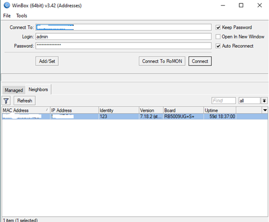The width and height of the screenshot is (269, 222).
Task: Click the board cell 'RB5009UG+S+'
Action: [x=184, y=117]
